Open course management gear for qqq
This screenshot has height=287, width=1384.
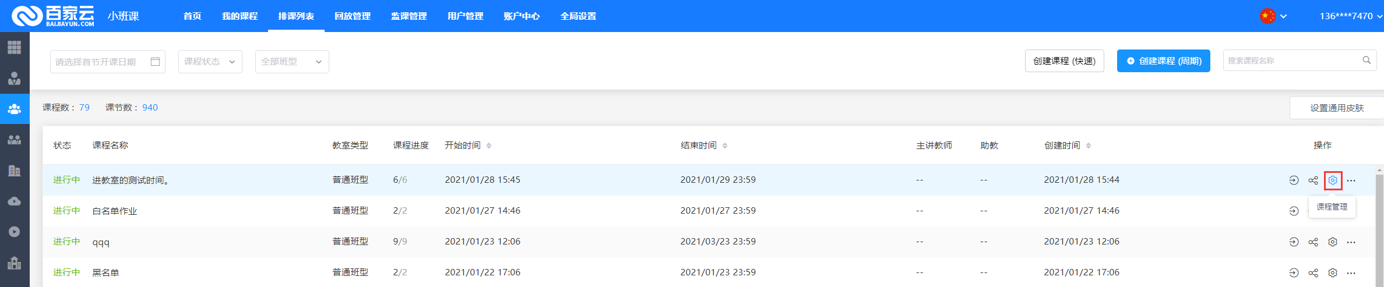(1333, 242)
